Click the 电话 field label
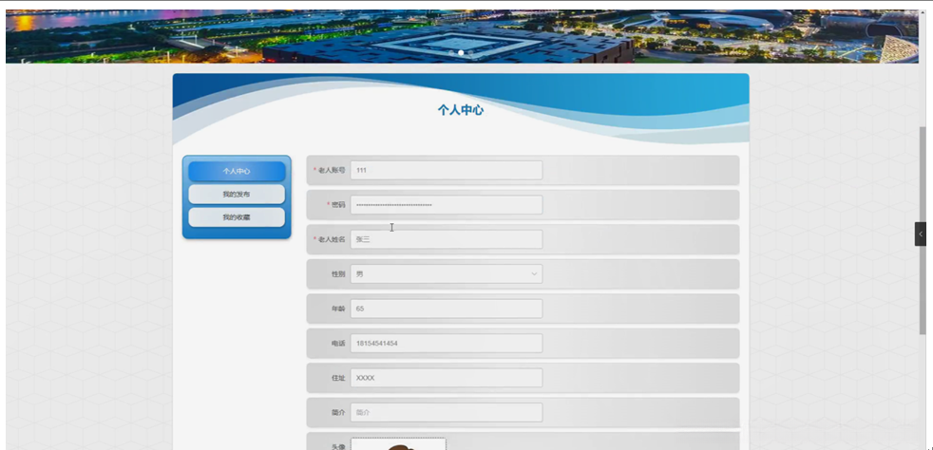This screenshot has height=450, width=933. coord(338,344)
